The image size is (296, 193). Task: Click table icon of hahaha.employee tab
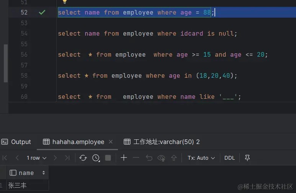pos(46,142)
